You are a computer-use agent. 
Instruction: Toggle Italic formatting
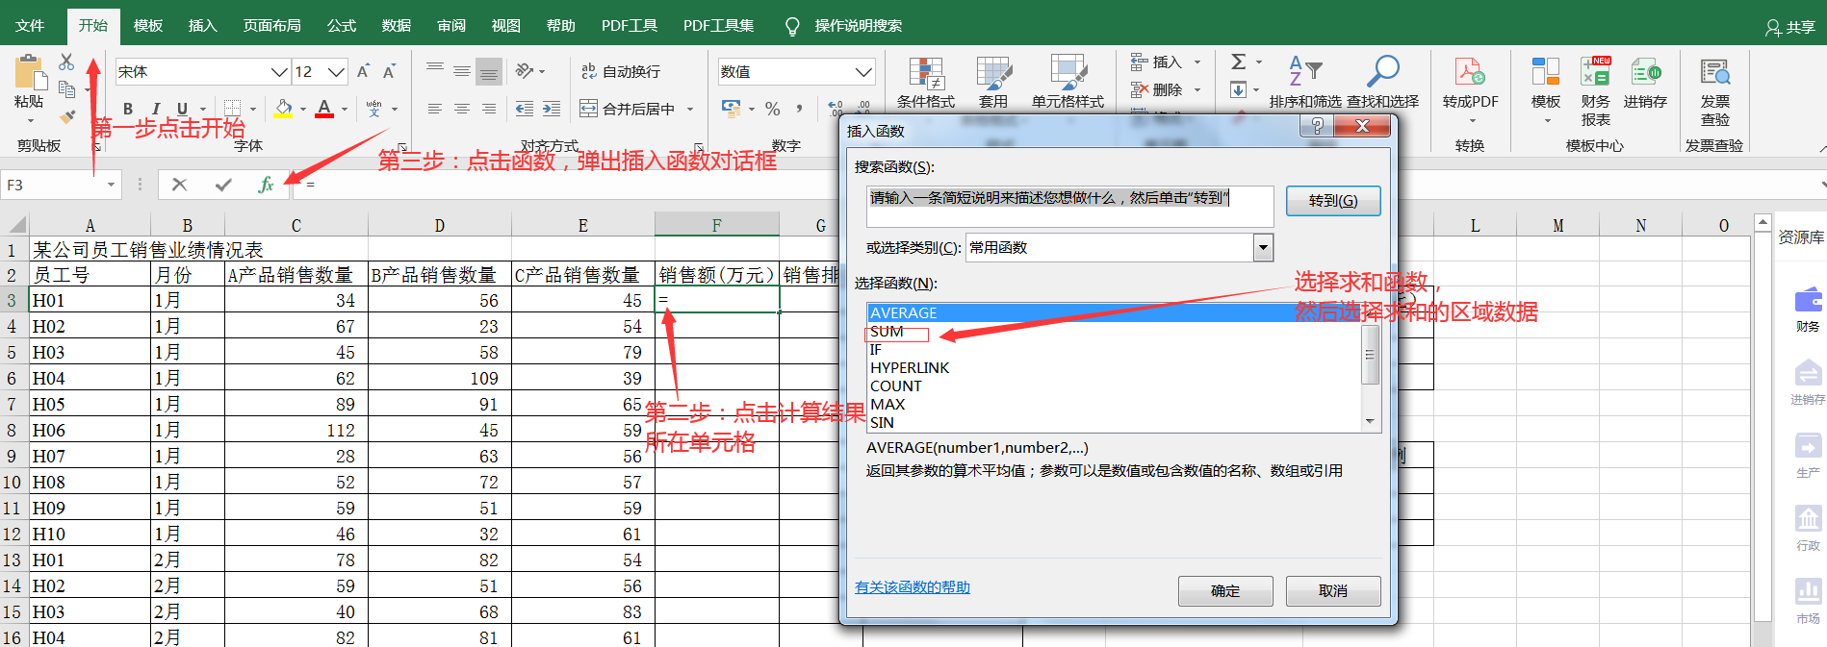coord(155,109)
